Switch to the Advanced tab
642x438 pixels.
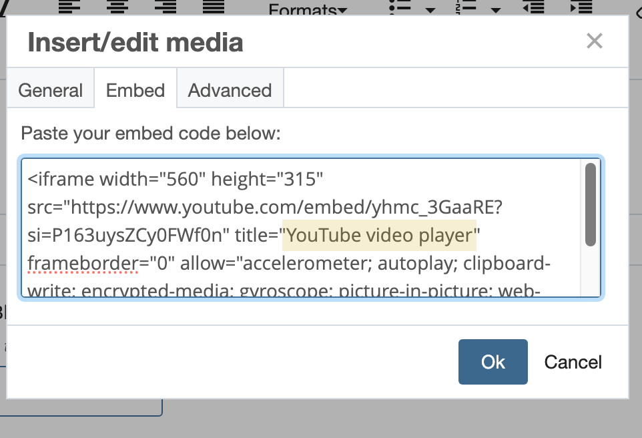pos(230,89)
